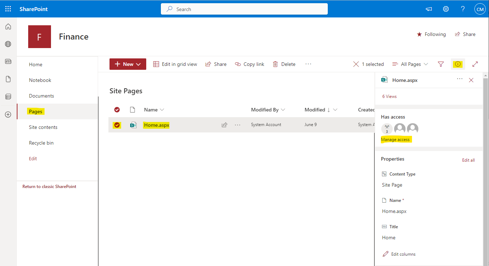Toggle the select-all checkbox in column header
This screenshot has height=266, width=489.
click(117, 109)
